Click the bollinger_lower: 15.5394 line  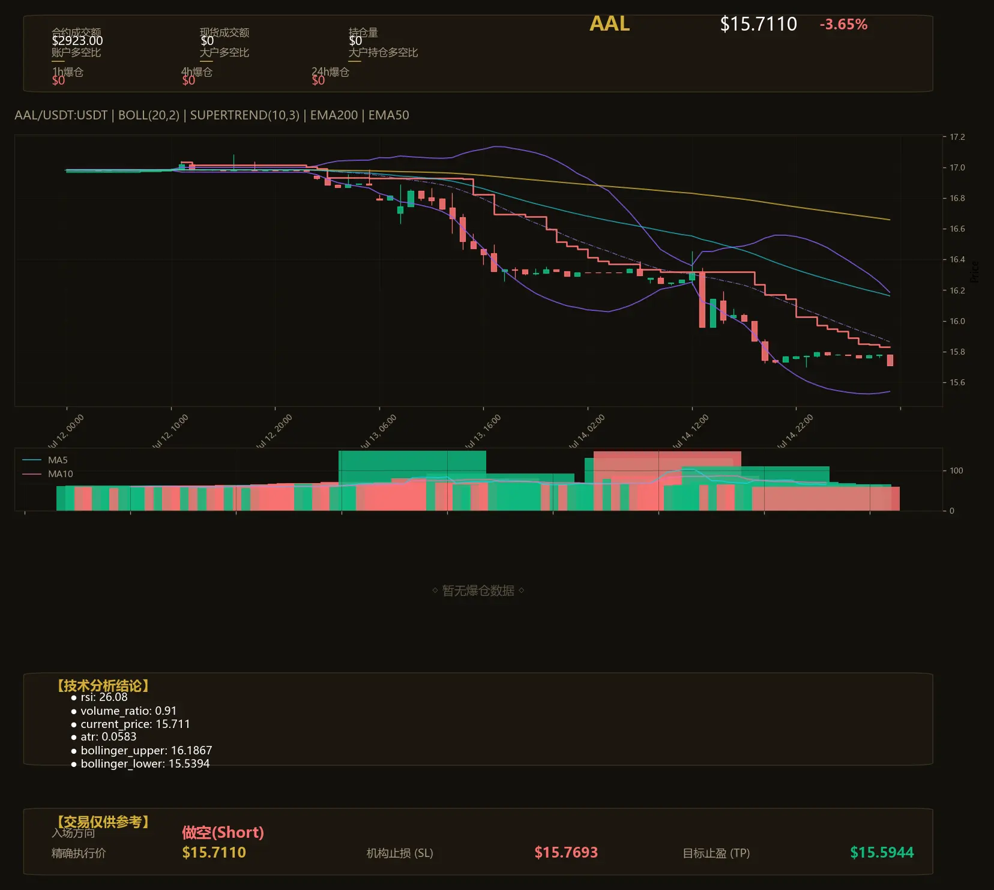(x=140, y=764)
